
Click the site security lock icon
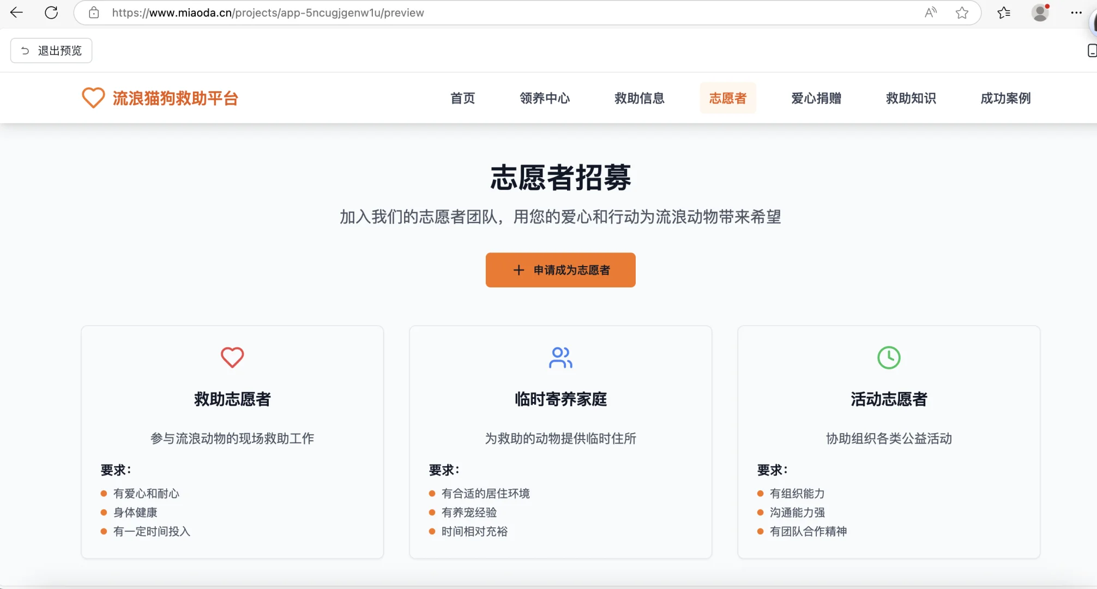coord(94,13)
